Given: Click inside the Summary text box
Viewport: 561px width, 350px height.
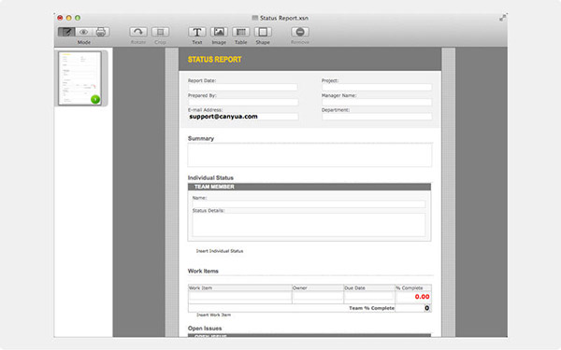Looking at the screenshot, I should [x=309, y=155].
